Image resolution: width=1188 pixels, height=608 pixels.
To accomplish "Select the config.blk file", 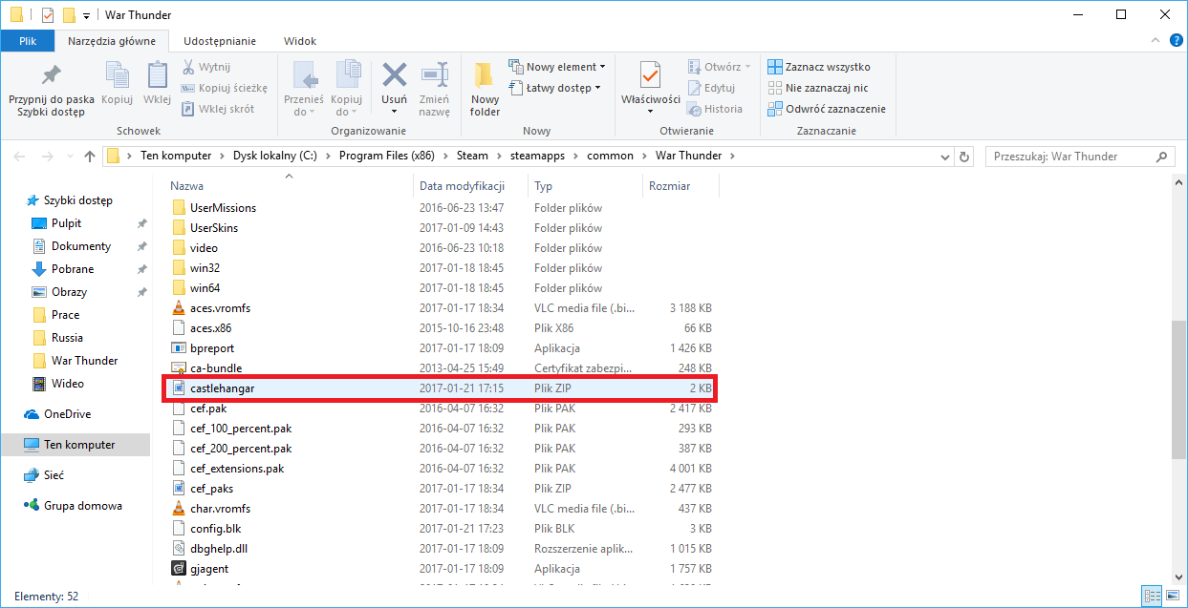I will (x=441, y=528).
